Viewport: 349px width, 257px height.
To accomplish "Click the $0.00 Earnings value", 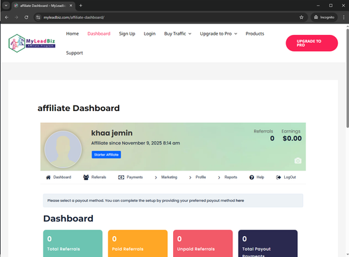I will point(292,138).
